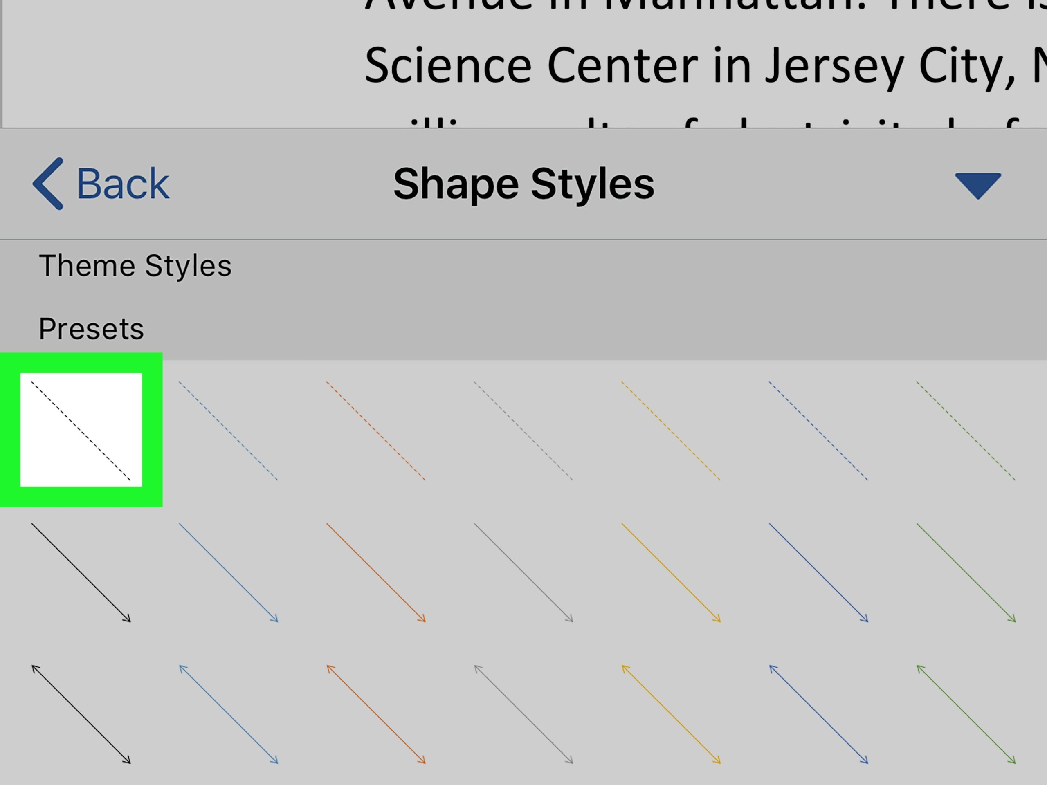The height and width of the screenshot is (785, 1047).
Task: Select the green single-arrow line style
Action: [966, 572]
